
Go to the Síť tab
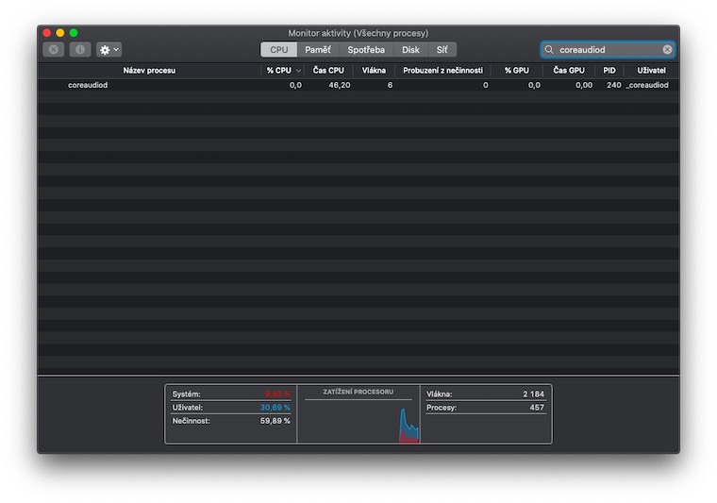click(442, 49)
